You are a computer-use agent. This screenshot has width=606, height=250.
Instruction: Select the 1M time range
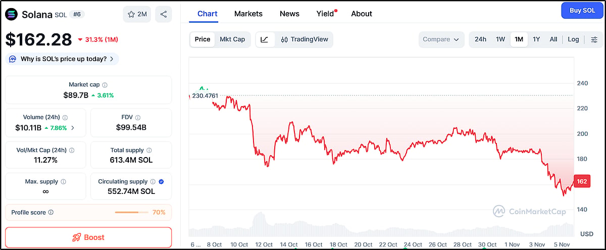[519, 39]
